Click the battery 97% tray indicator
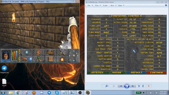169x95 pixels. tap(138, 93)
